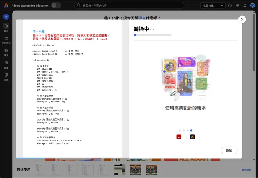The height and width of the screenshot is (178, 258).
Task: Select the fourth active carousel dot
Action: click(x=191, y=130)
